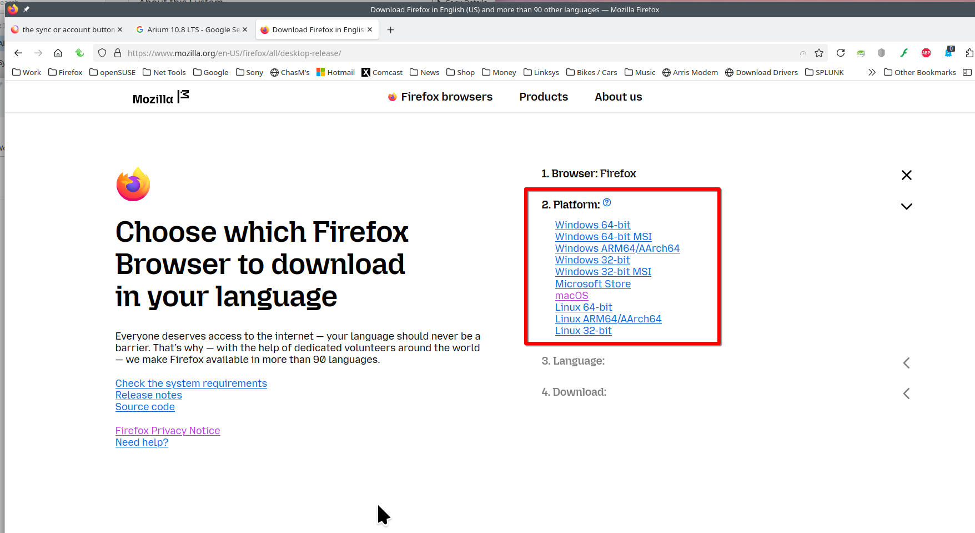
Task: Toggle the bookmarks sidebar icon
Action: coord(967,72)
